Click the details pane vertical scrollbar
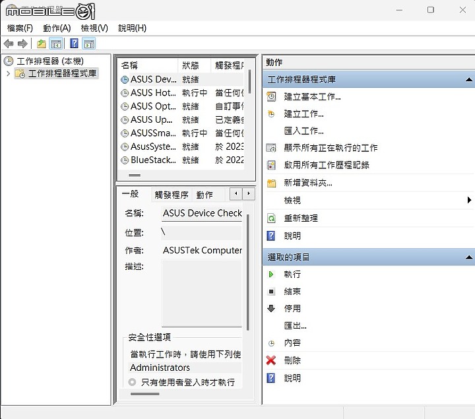475x419 pixels. (x=248, y=272)
